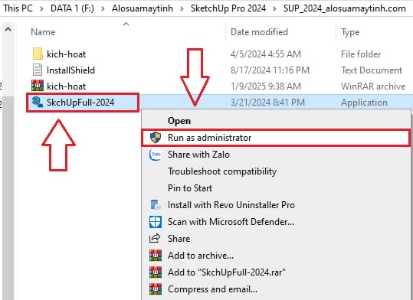Sort files by Date modified column
This screenshot has width=413, height=300.
pyautogui.click(x=259, y=32)
